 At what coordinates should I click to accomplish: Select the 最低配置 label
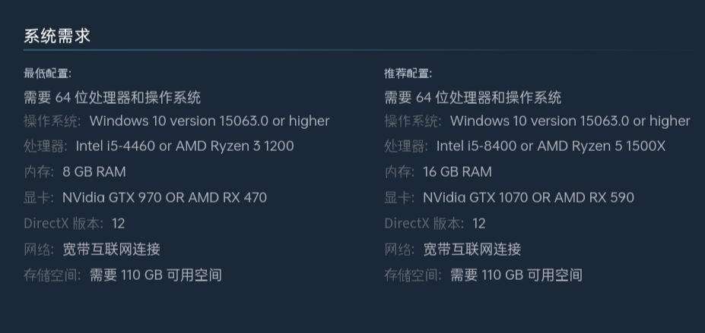tap(47, 74)
